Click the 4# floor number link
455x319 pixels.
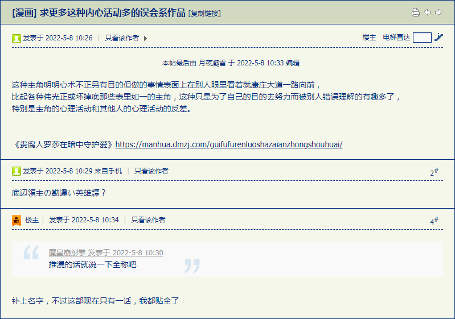click(434, 221)
